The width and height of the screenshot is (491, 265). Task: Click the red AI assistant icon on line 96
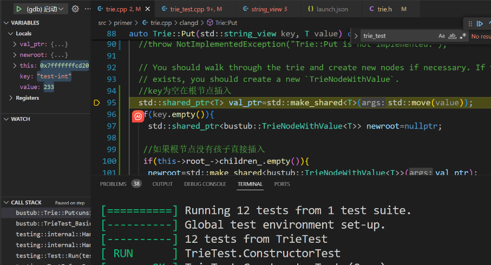click(x=138, y=117)
